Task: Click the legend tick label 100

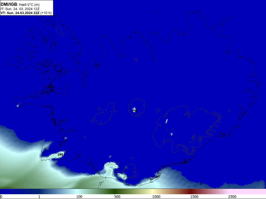Action: click(79, 197)
